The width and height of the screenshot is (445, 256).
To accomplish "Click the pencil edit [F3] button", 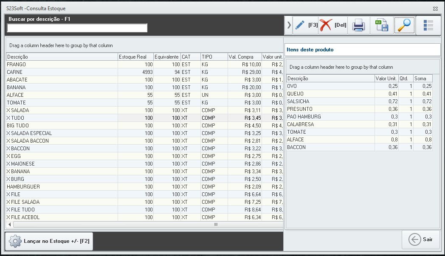I will pyautogui.click(x=306, y=25).
